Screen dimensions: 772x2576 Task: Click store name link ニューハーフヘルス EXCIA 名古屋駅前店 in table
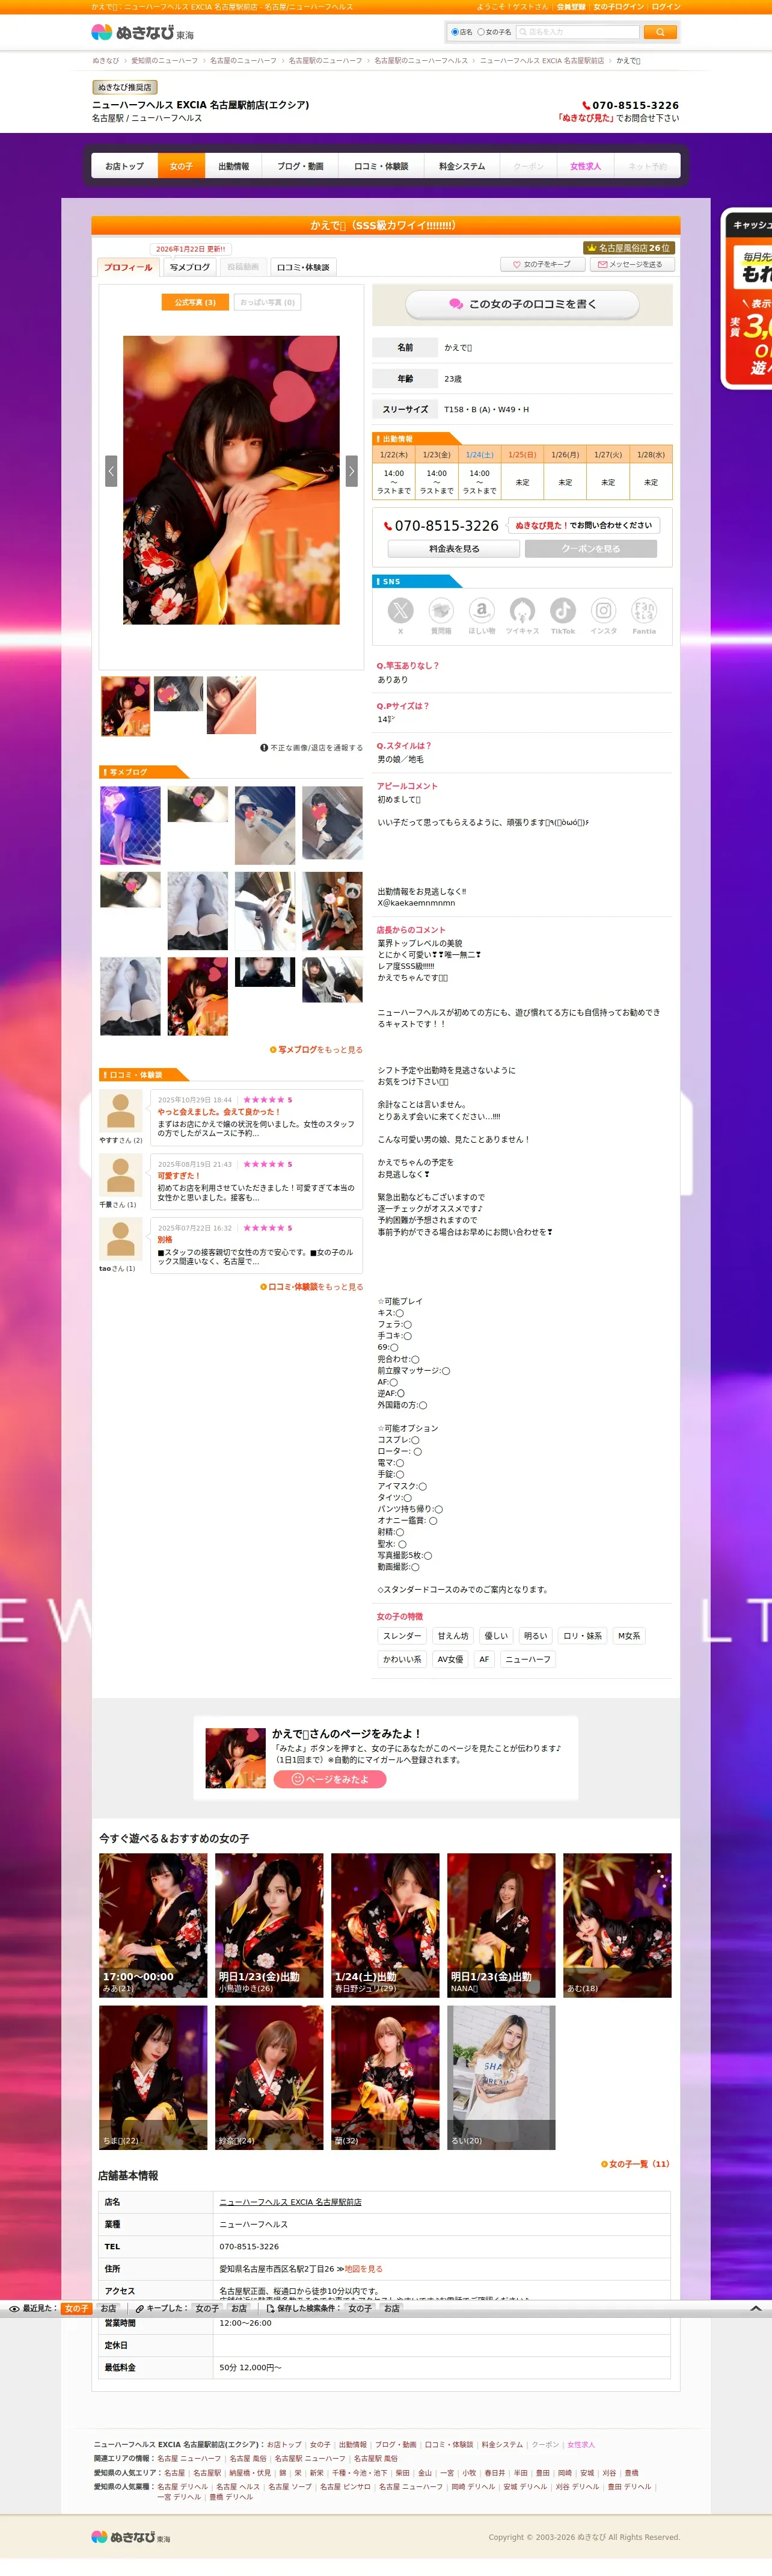[290, 2202]
